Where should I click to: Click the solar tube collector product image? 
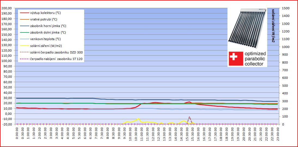point(247,28)
